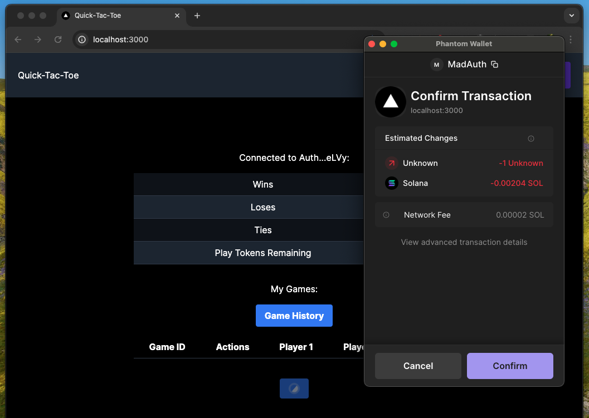The width and height of the screenshot is (589, 418).
Task: Reload the localhost page
Action: pos(58,40)
